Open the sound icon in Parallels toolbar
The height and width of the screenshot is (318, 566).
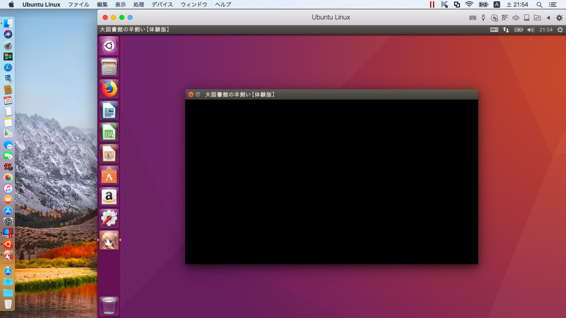coord(516,17)
